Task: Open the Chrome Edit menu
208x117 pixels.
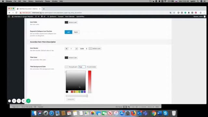Action: coord(19,1)
